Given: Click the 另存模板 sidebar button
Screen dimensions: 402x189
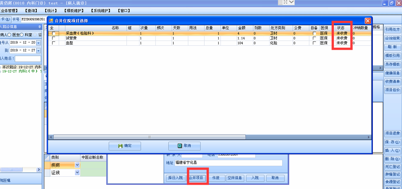Looking at the screenshot, I should 392,65.
